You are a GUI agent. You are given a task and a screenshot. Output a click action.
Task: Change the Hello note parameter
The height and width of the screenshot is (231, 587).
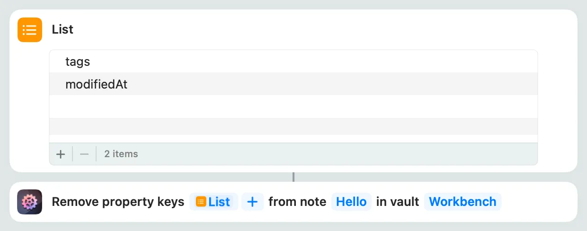[x=351, y=202]
